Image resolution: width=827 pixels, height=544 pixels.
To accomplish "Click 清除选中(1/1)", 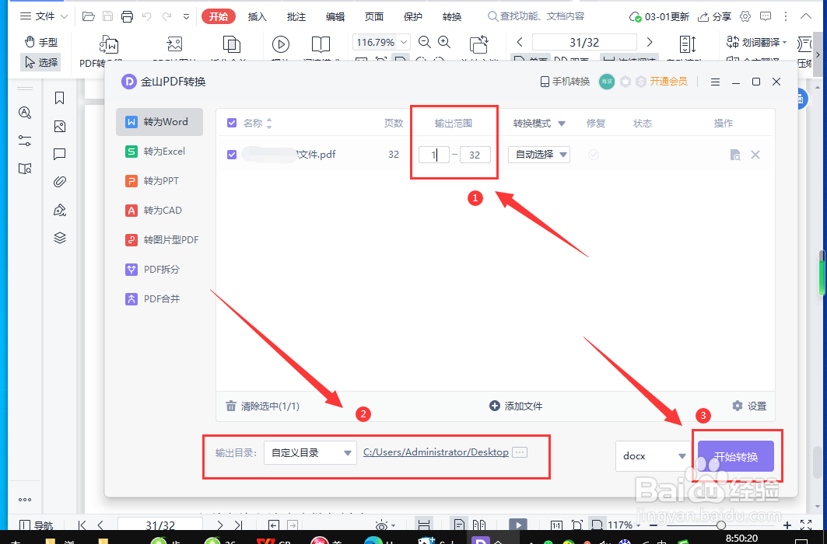I will point(263,406).
